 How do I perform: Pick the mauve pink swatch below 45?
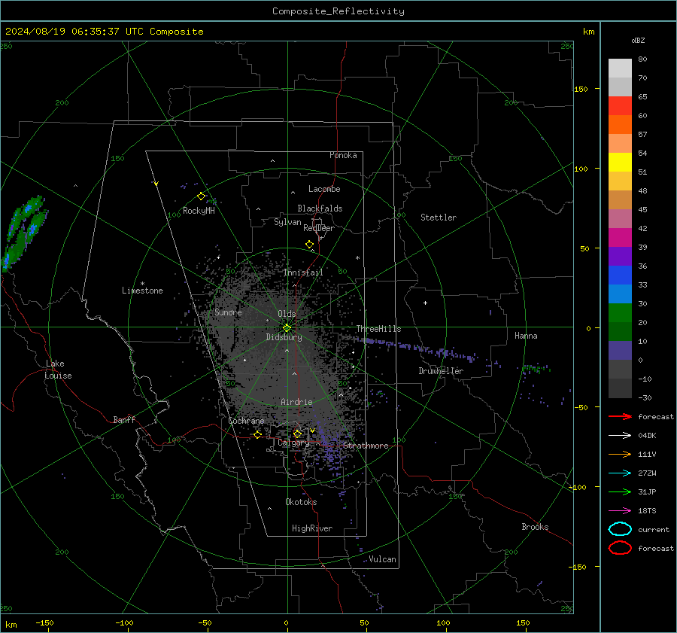click(x=620, y=218)
